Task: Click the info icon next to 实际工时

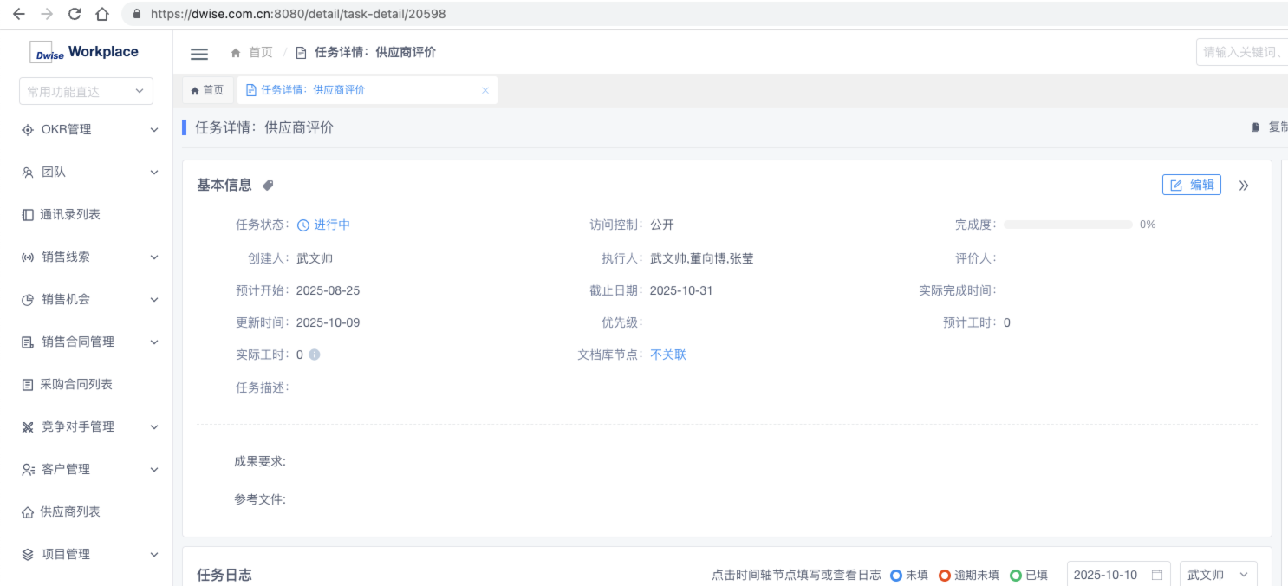Action: (315, 355)
